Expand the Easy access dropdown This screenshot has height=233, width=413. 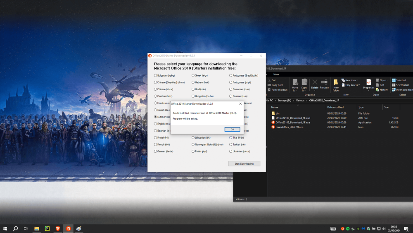(351, 85)
